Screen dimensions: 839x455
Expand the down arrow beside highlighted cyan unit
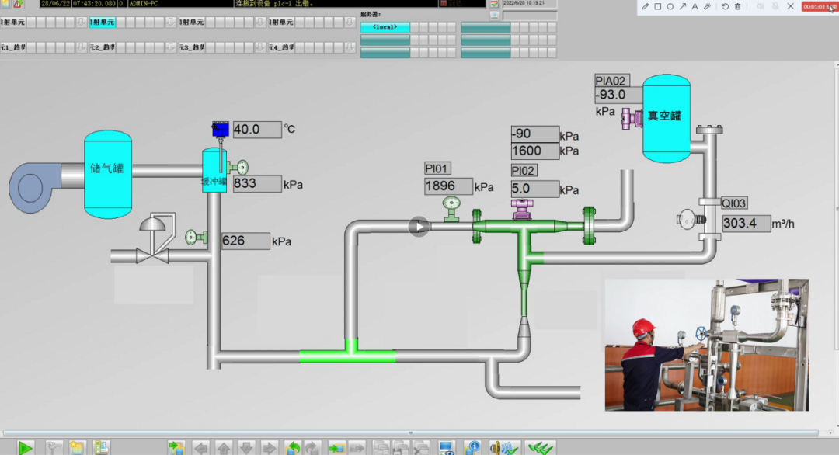[171, 23]
